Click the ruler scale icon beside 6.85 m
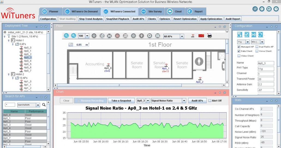The width and height of the screenshot is (281, 148). 71,44
